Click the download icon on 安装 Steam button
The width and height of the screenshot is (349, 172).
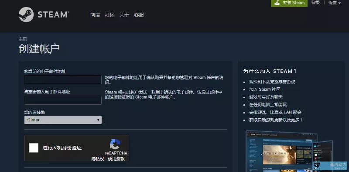click(x=277, y=3)
